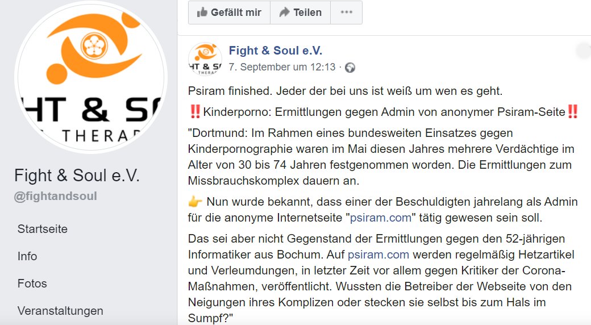The height and width of the screenshot is (325, 591).
Task: Click the @fightandsoul username handle
Action: pos(56,196)
